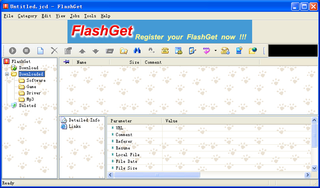The width and height of the screenshot is (320, 188).
Task: Open the Edit menu
Action: 46,16
